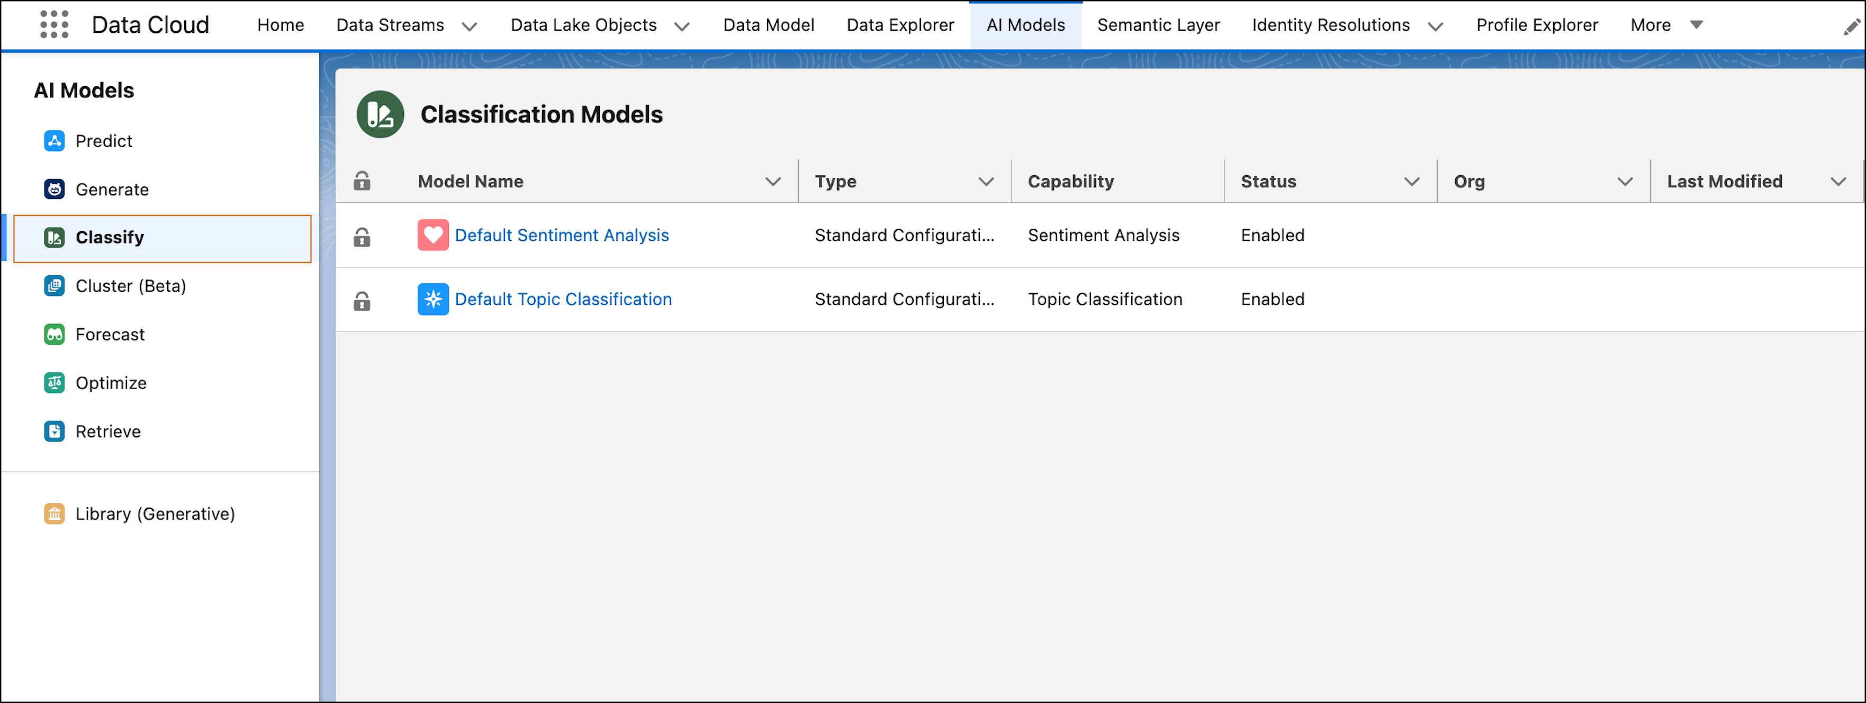1866x703 pixels.
Task: Click the Library (Generative) icon
Action: pos(55,514)
